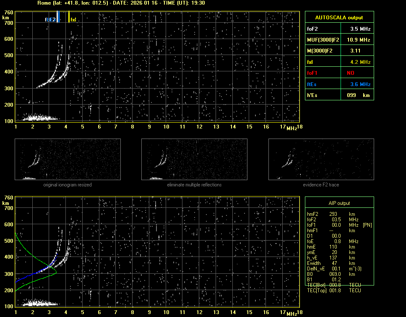Click the red foF1 NO entry

click(339, 73)
